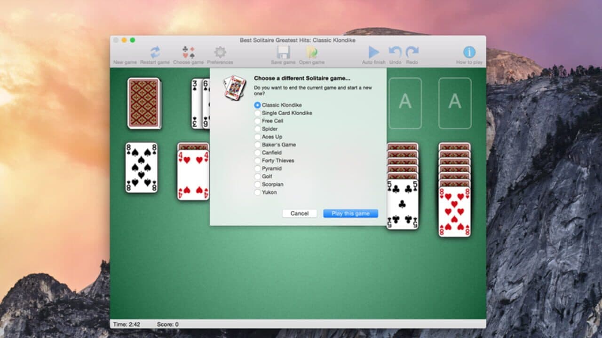
Task: Click the Cancel button
Action: [x=300, y=214]
